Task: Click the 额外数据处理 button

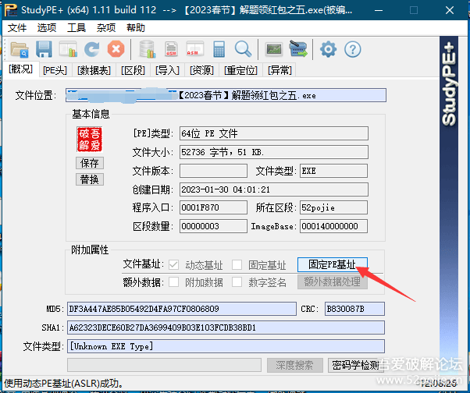Action: 333,281
